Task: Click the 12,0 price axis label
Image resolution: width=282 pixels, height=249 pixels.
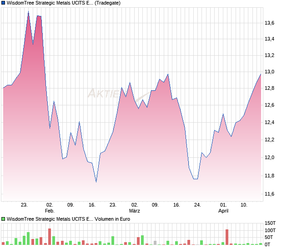Action: [x=269, y=157]
